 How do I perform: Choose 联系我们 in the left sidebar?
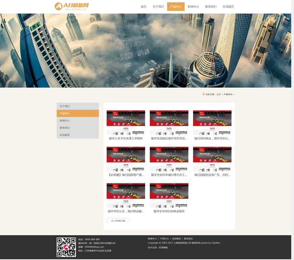(77, 128)
